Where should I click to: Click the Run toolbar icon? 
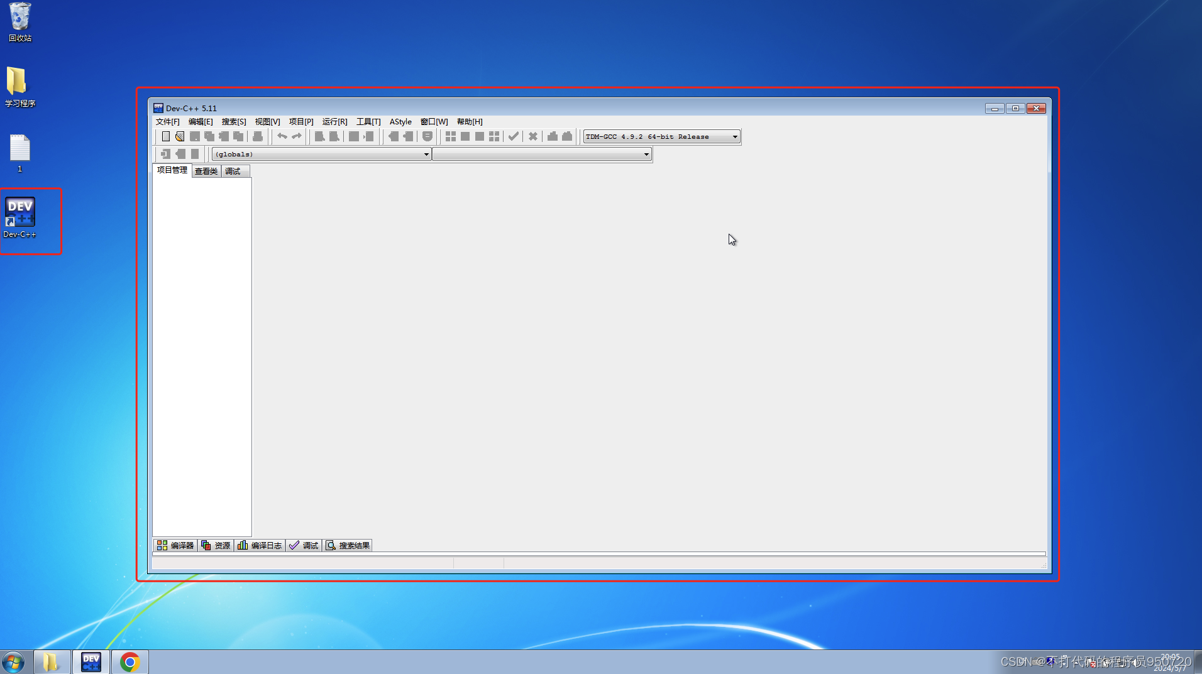465,136
